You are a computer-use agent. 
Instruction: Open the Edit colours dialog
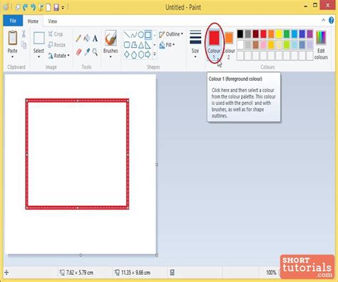321,45
